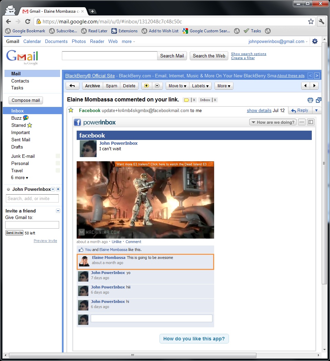
Task: Select Contacts in the left sidebar
Action: pyautogui.click(x=20, y=81)
